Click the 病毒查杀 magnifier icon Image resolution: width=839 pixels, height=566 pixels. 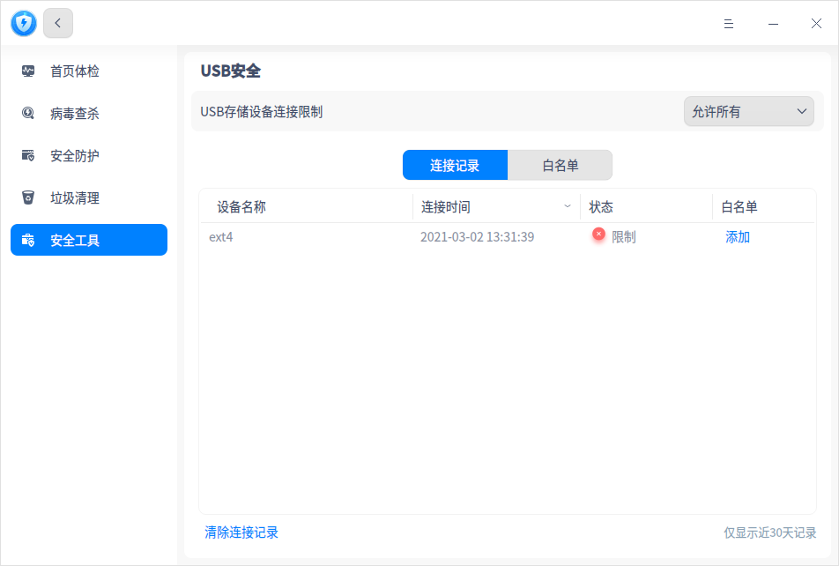pos(28,113)
